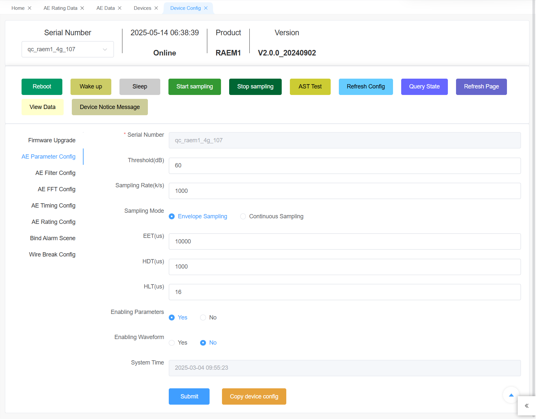Open the AE Filter Config section
This screenshot has height=419, width=536.
55,173
